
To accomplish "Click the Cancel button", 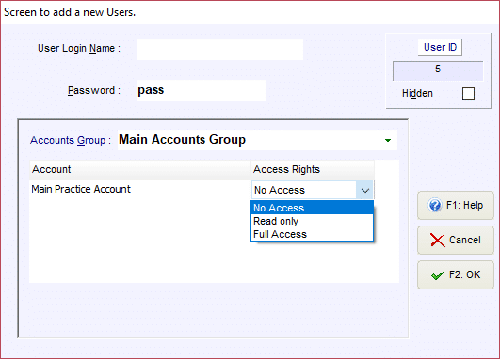I will pyautogui.click(x=456, y=240).
